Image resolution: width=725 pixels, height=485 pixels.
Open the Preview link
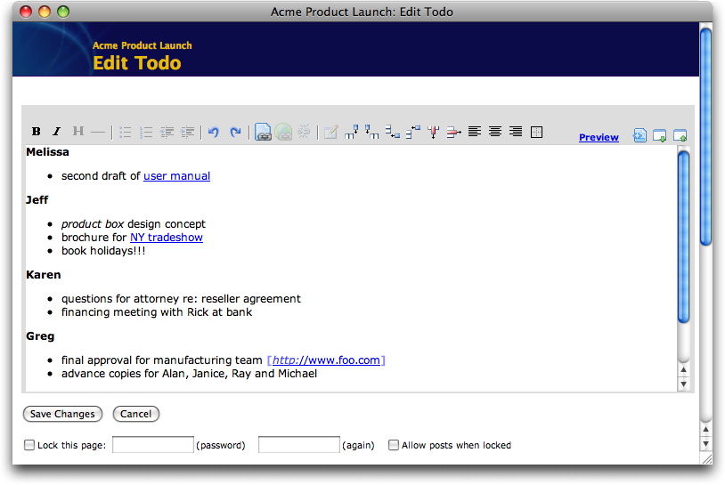[599, 137]
